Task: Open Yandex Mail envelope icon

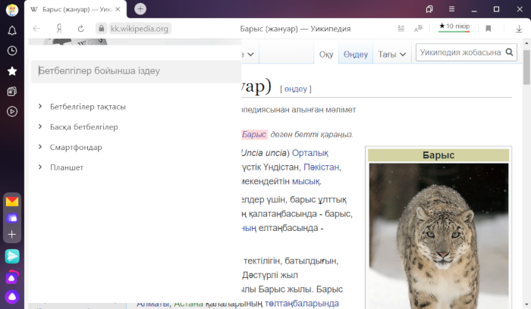Action: coord(12,201)
